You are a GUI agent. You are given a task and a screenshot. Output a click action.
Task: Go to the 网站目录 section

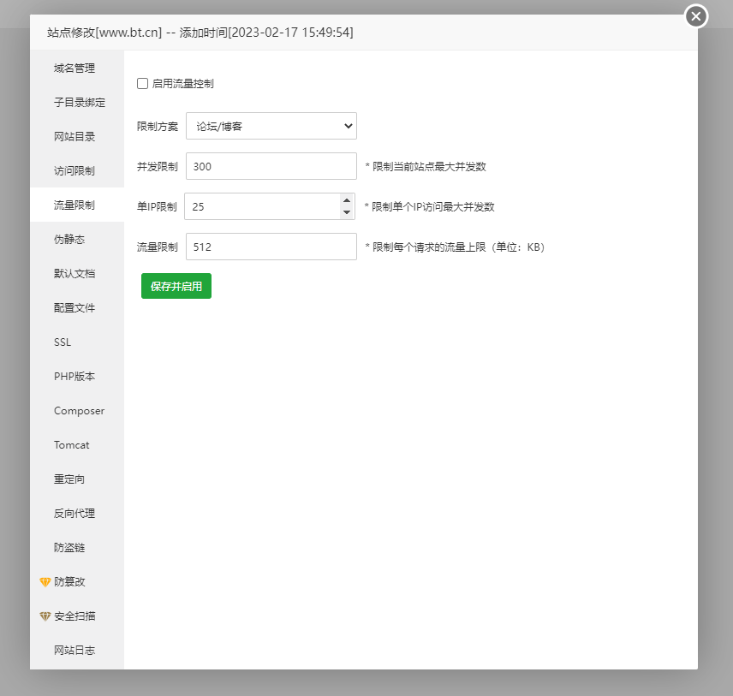(x=74, y=137)
